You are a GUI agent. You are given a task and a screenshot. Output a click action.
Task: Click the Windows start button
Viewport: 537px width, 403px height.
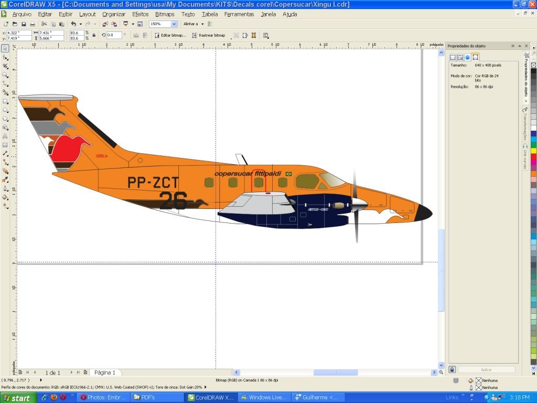[x=18, y=398]
